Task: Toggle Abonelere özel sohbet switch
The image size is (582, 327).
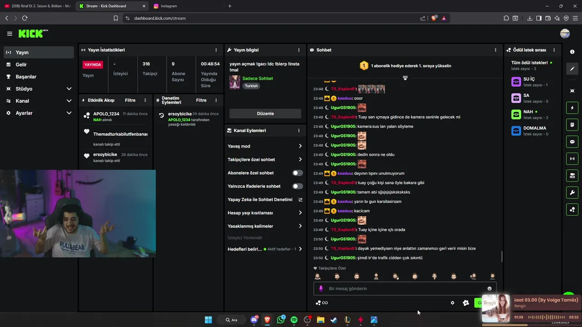Action: (x=297, y=173)
